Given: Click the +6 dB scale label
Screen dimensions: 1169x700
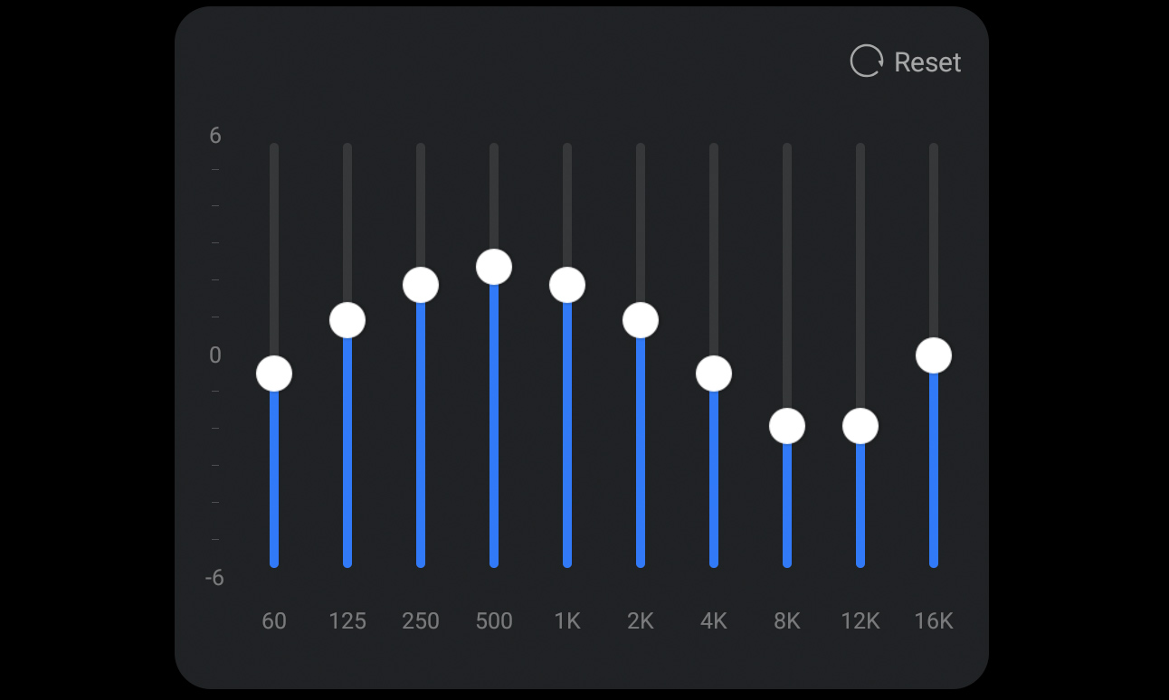Looking at the screenshot, I should coord(215,136).
